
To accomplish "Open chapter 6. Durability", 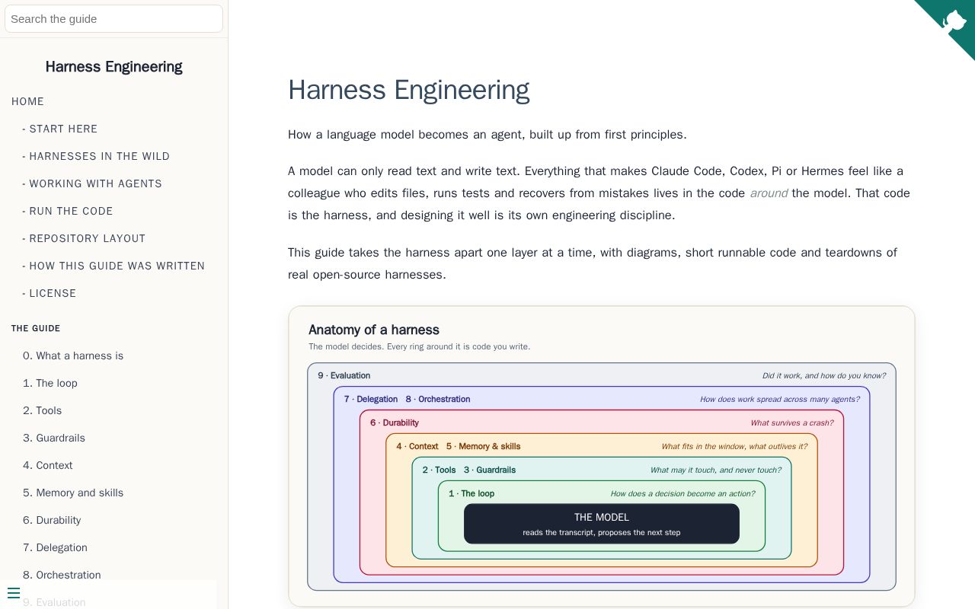I will pos(52,520).
